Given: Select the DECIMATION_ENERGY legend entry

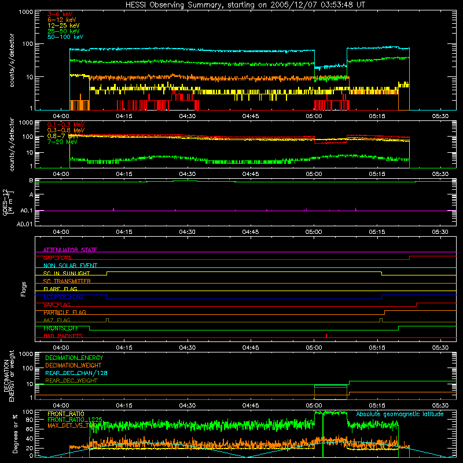Looking at the screenshot, I should coord(74,358).
